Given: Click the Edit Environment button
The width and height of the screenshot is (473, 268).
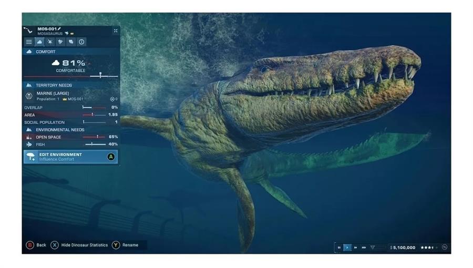Looking at the screenshot, I should 71,157.
